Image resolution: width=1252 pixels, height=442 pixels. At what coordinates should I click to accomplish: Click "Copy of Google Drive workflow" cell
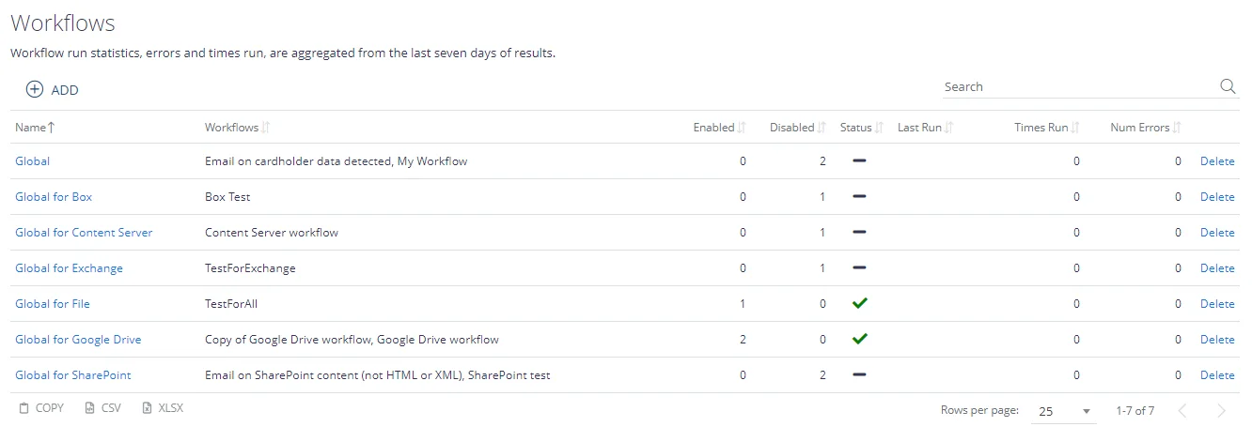(352, 340)
